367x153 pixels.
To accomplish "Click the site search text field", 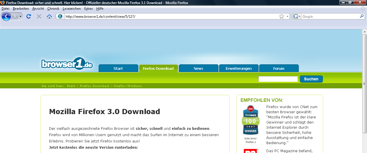I will [278, 79].
